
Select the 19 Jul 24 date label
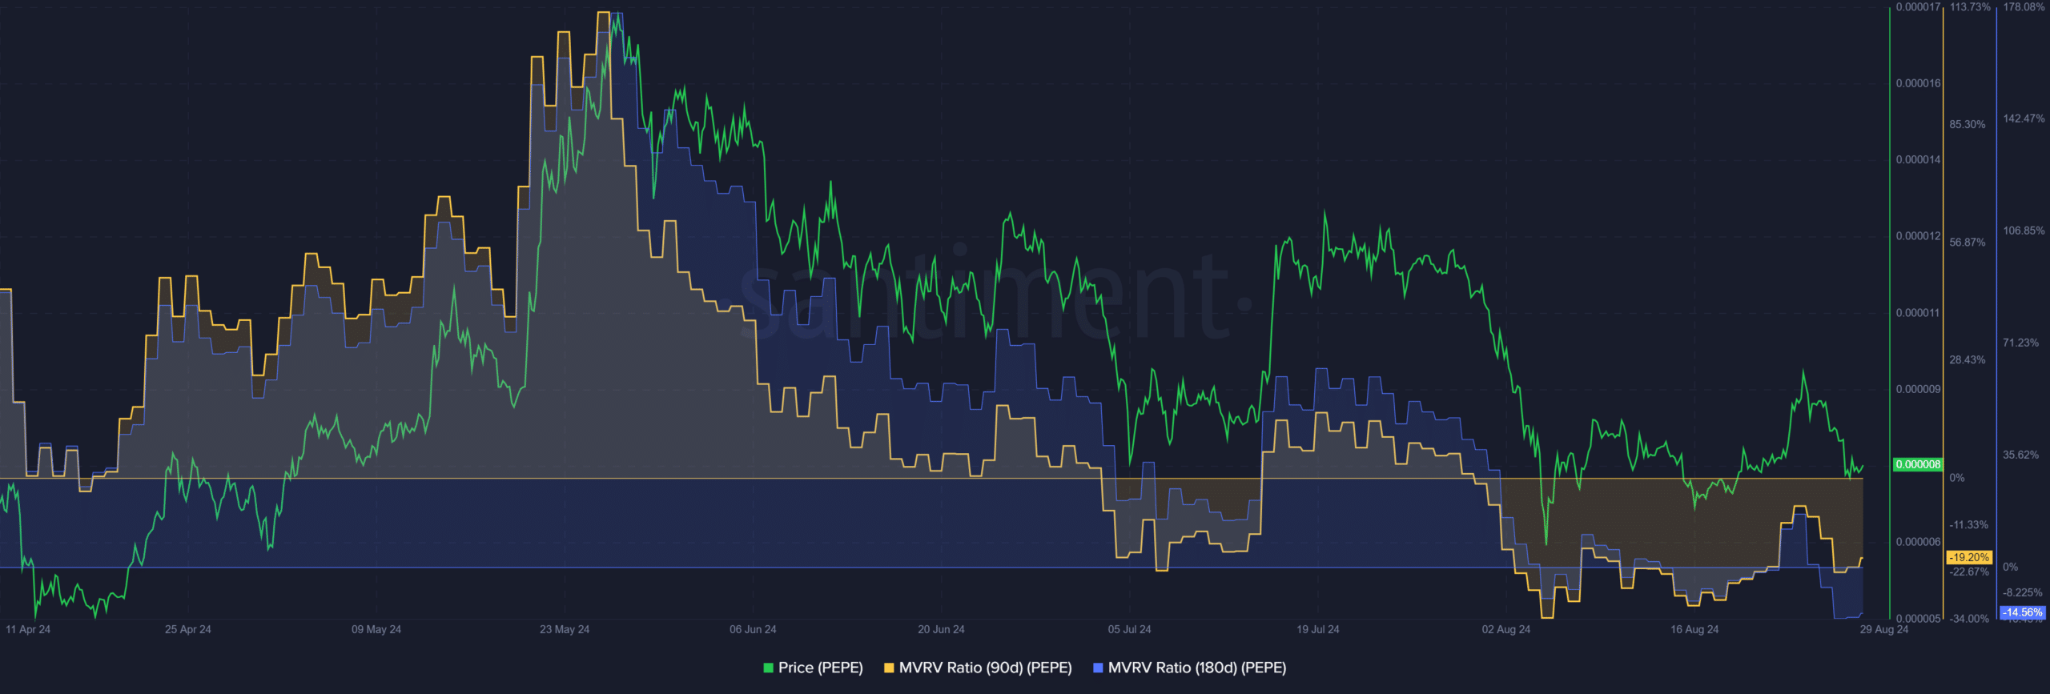click(x=1318, y=629)
